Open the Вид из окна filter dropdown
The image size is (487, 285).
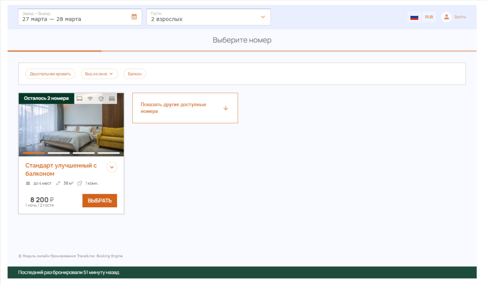click(x=99, y=74)
